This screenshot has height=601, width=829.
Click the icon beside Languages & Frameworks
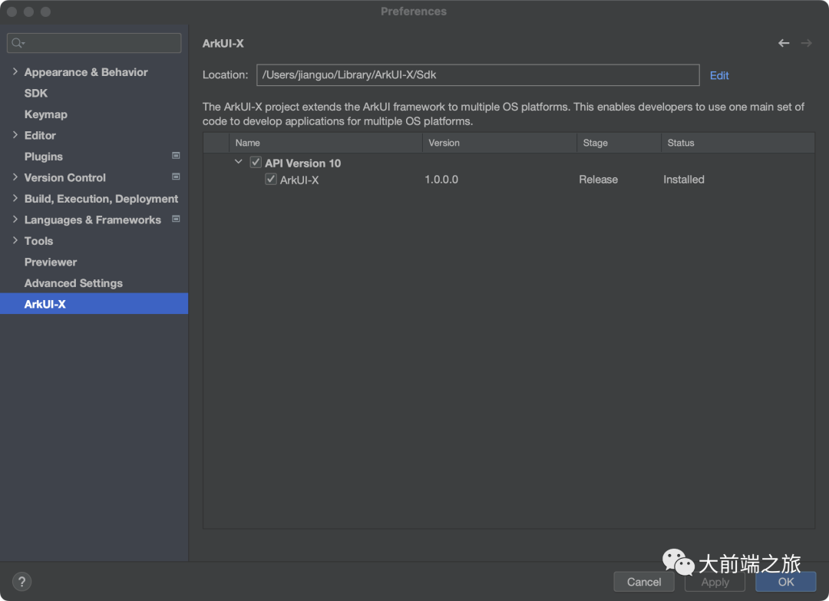click(176, 220)
